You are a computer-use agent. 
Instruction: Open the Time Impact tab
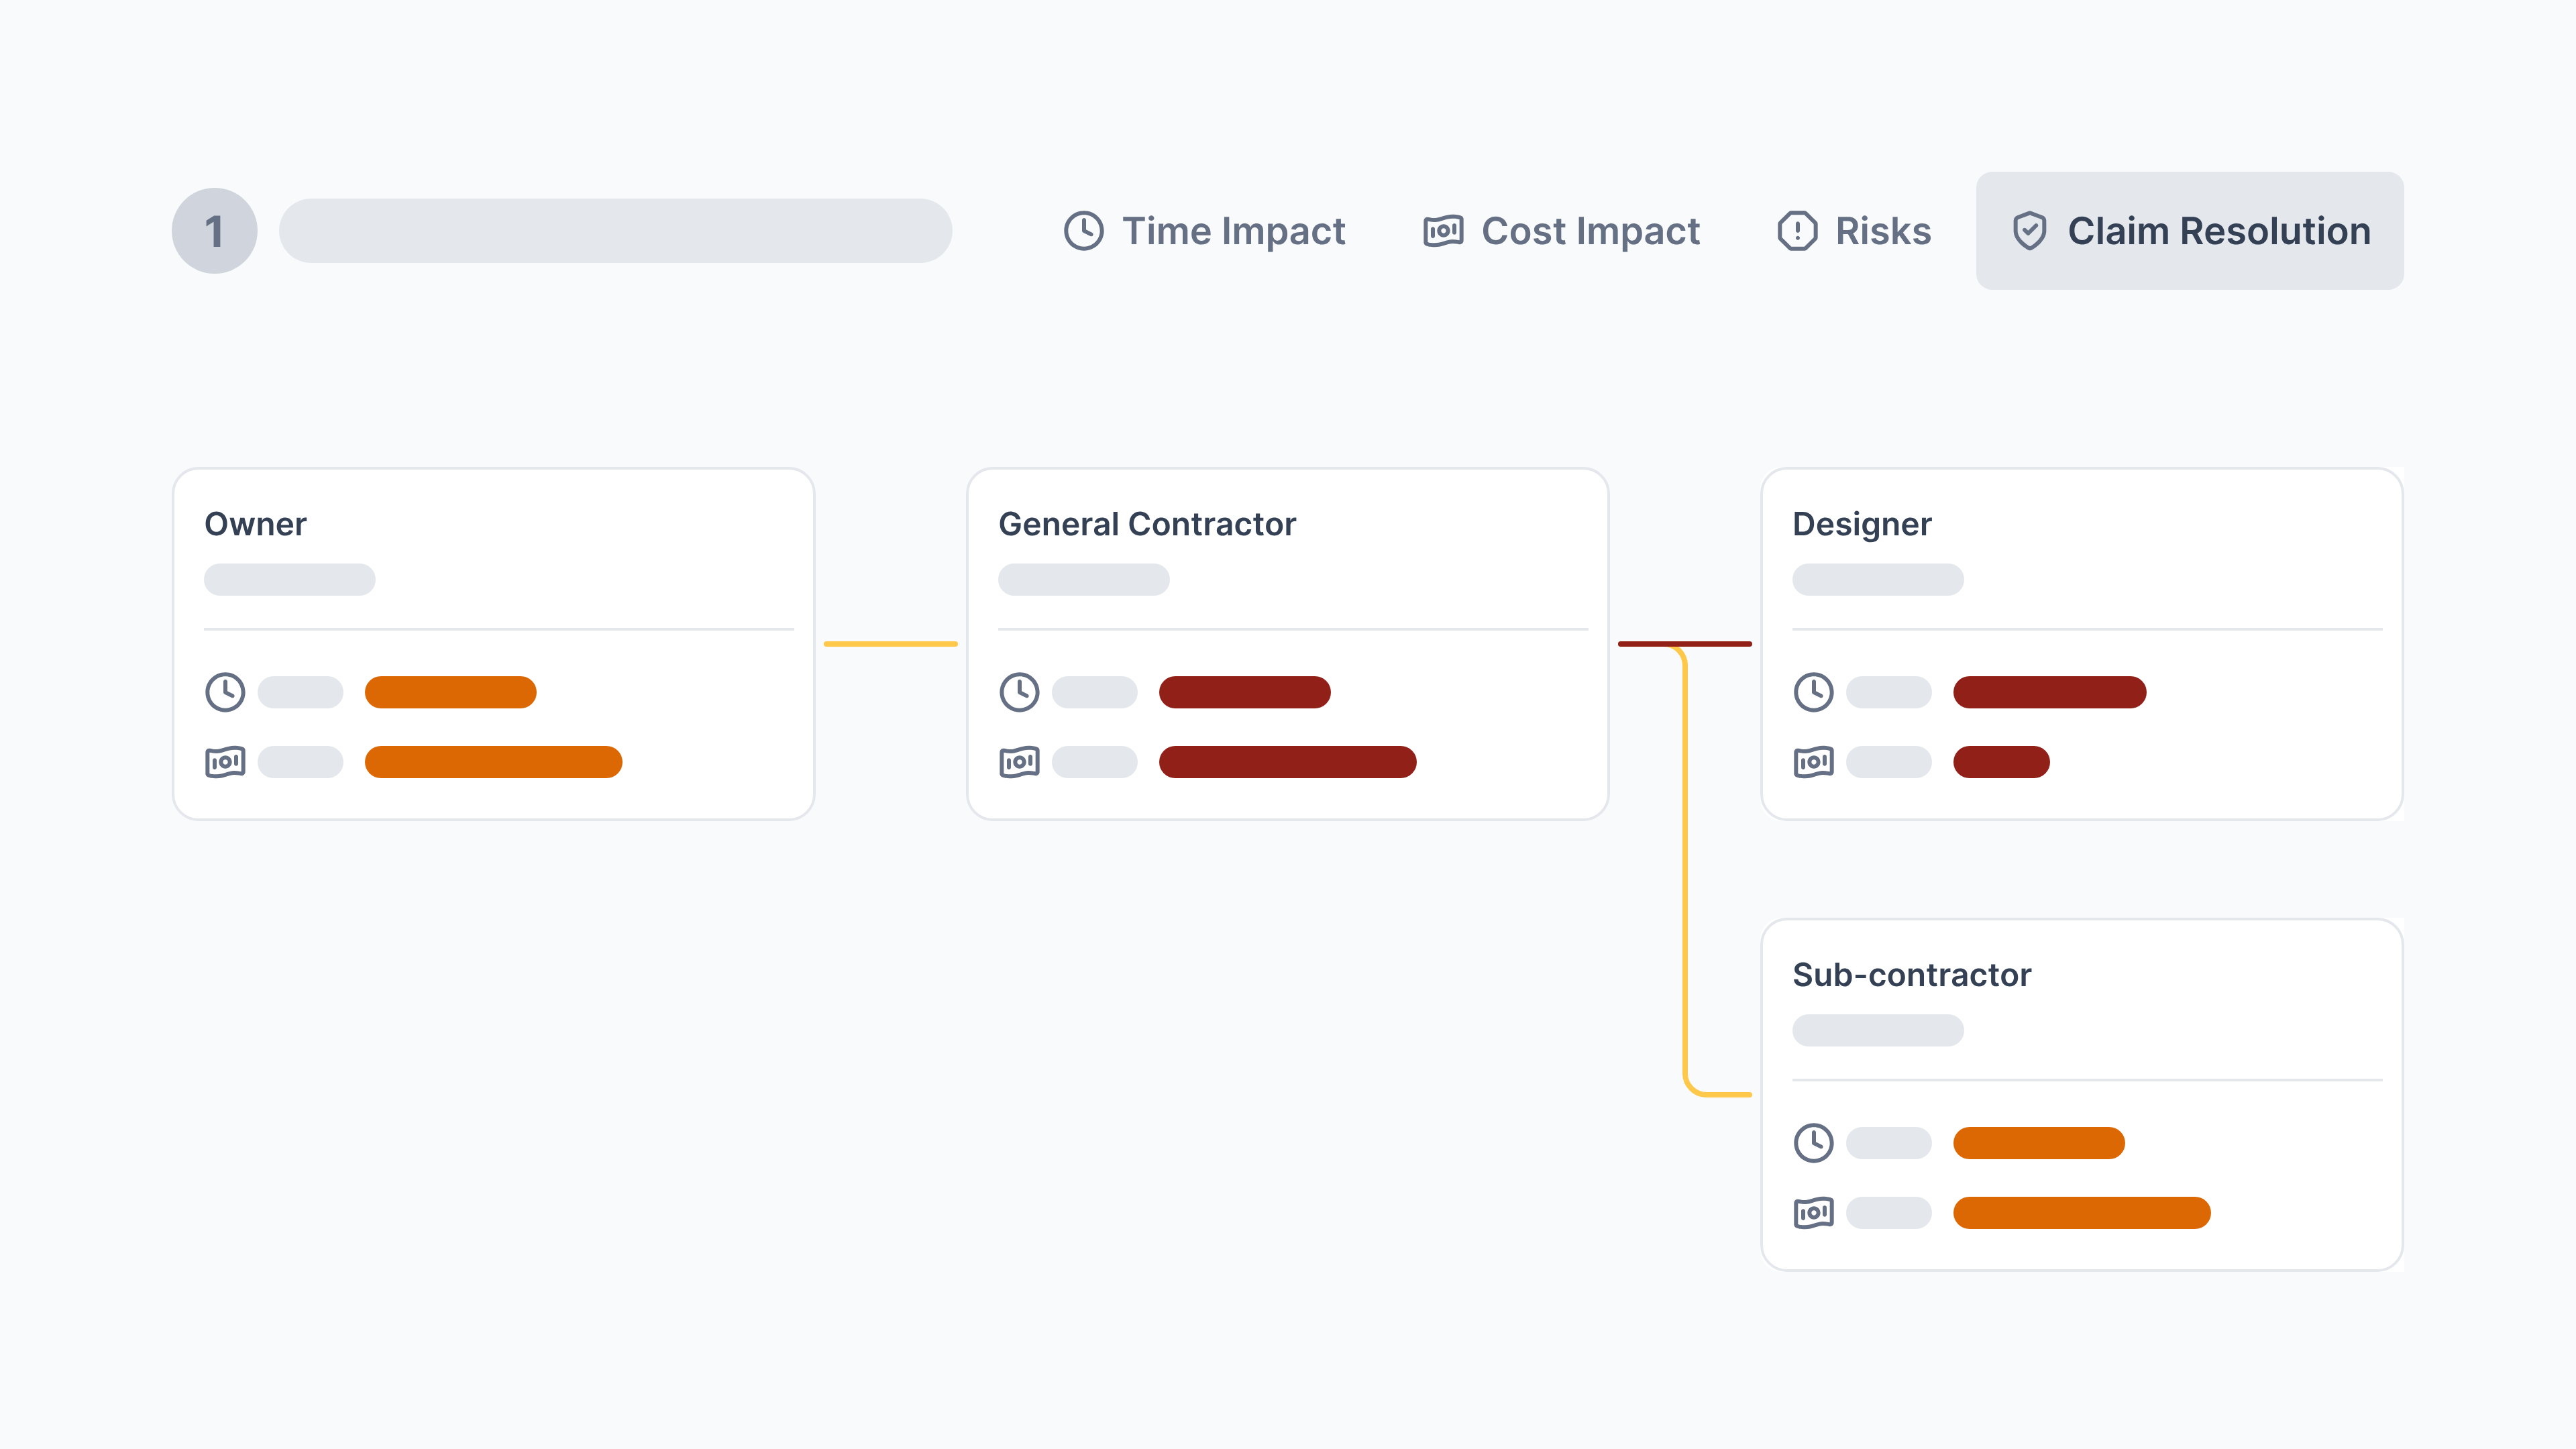click(x=1204, y=231)
